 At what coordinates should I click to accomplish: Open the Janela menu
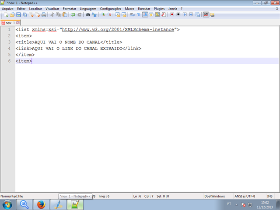[x=173, y=9]
